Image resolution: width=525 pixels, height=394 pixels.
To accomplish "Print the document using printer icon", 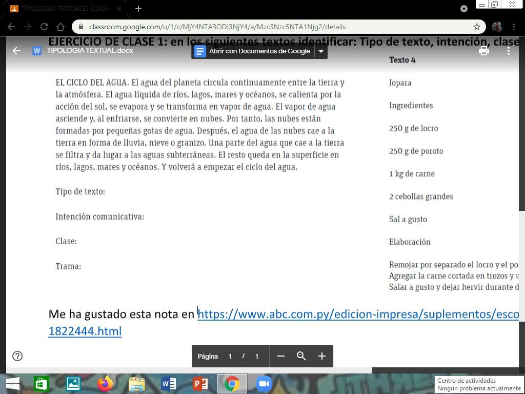I will pos(484,51).
